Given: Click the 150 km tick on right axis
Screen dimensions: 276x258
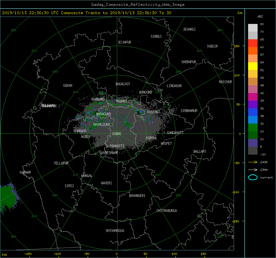Looking at the screenshot, I should (237, 46).
